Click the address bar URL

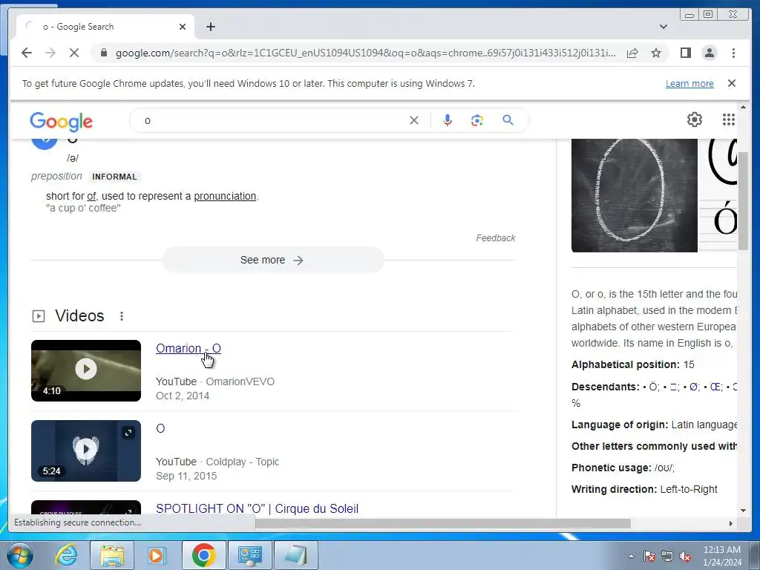click(365, 53)
